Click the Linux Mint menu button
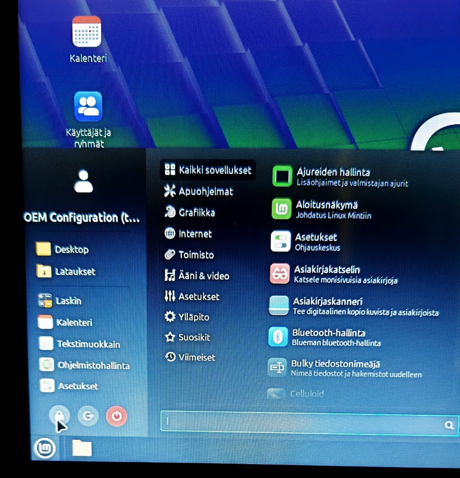Screen dimensions: 460x478 (x=46, y=448)
